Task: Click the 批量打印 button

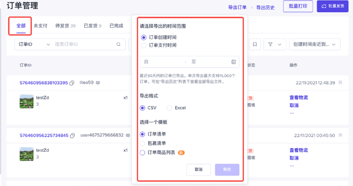Action: point(298,6)
